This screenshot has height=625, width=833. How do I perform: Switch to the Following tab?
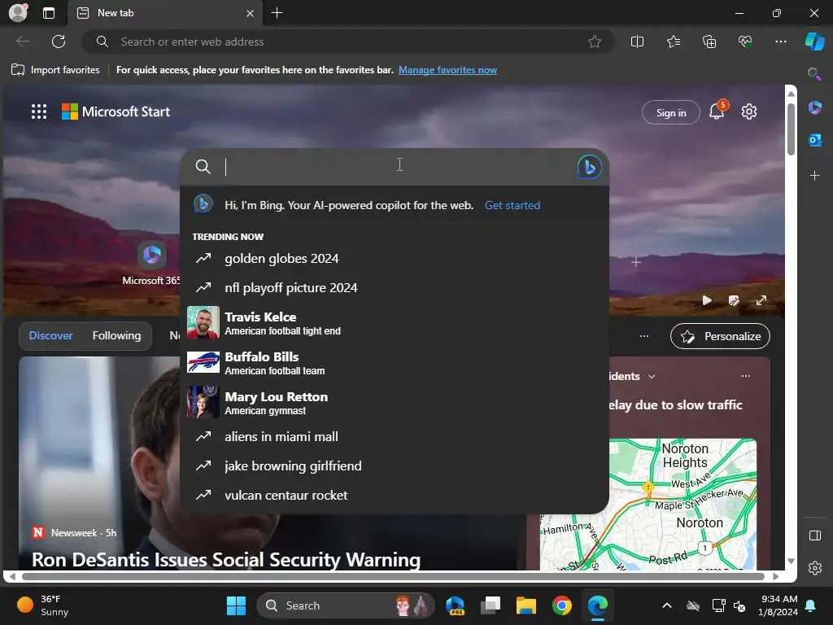[117, 336]
